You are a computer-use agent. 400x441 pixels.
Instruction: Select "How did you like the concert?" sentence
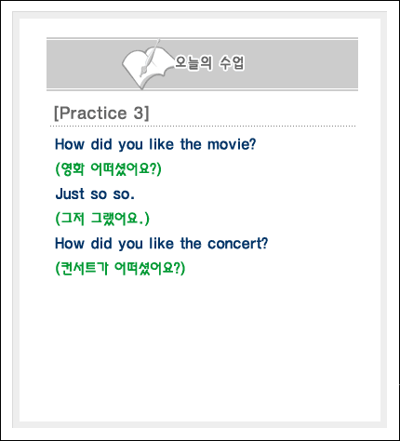(161, 244)
